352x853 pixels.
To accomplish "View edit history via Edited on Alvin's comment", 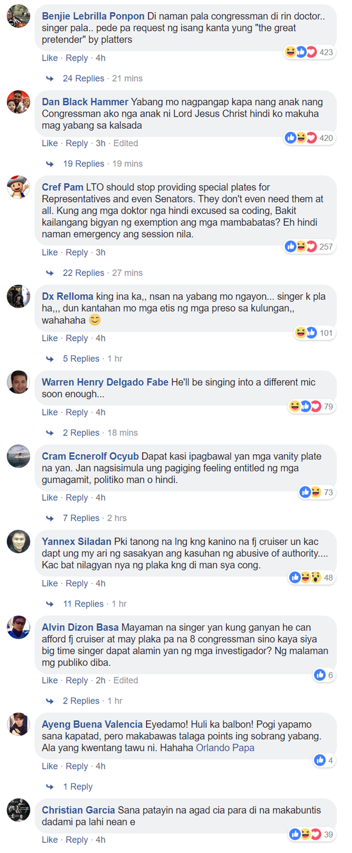I will pos(126,681).
